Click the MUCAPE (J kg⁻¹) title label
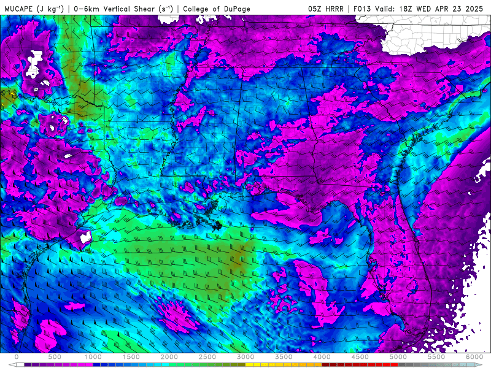491x368 pixels. coord(34,9)
